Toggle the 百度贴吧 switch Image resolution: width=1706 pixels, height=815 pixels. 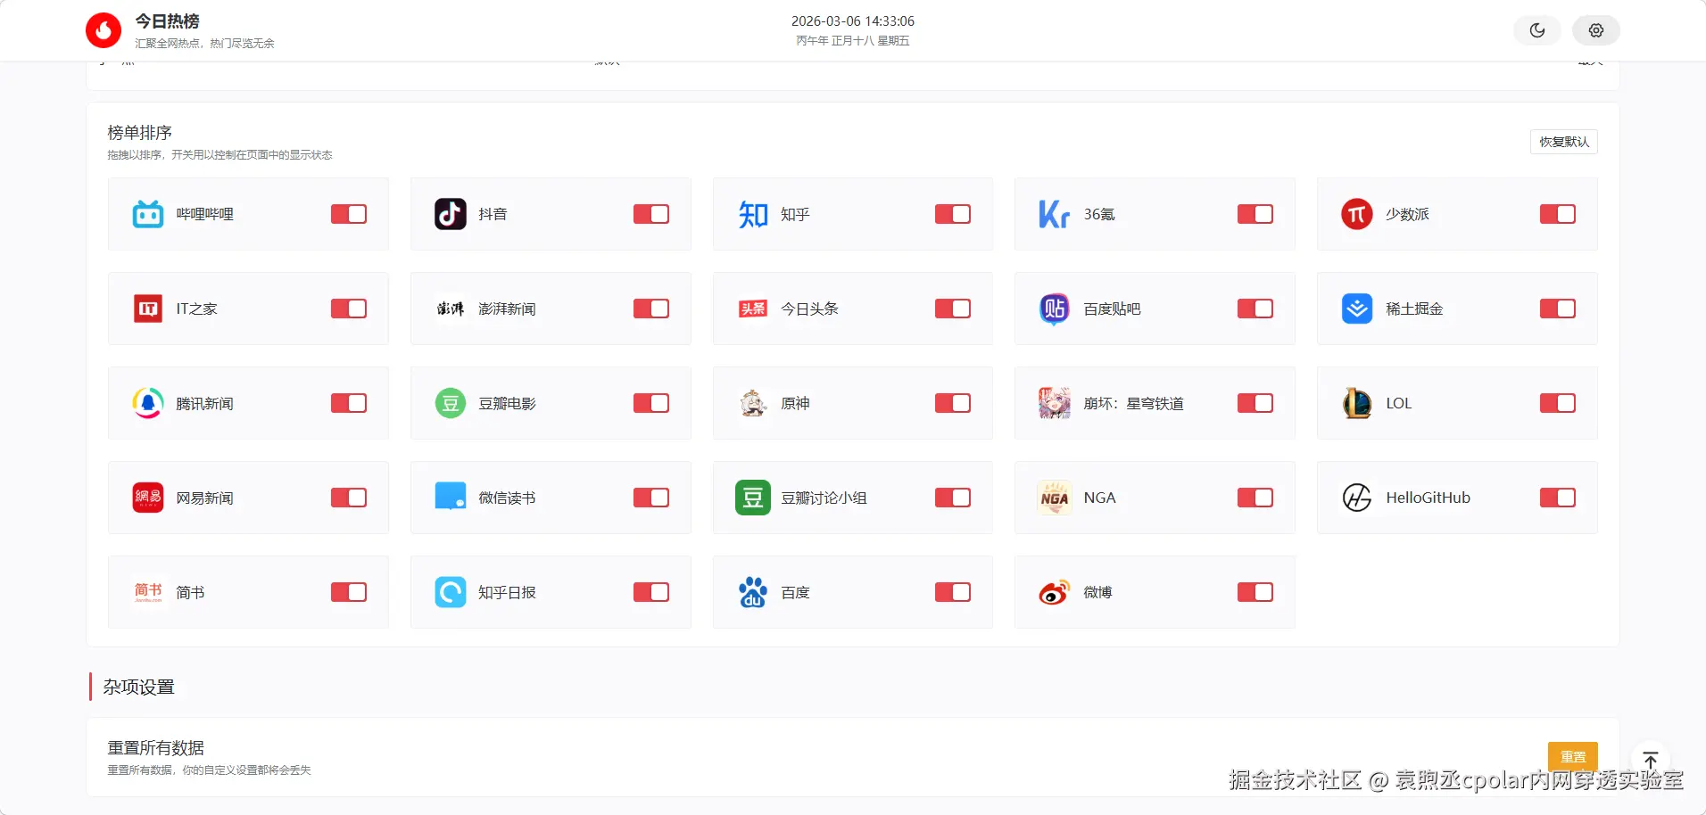[x=1255, y=309]
